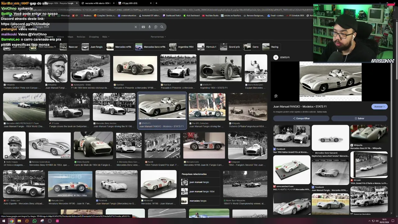Viewport: 398px width, 224px height.
Task: Filter results by the Race car chip
Action: coord(69,47)
